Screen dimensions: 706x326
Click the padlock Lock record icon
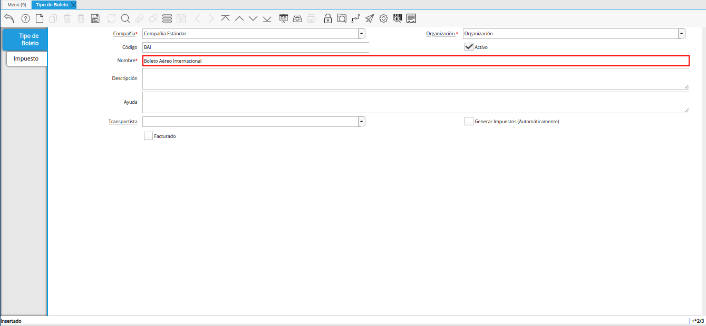coord(328,18)
